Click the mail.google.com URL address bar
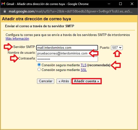 (x=70, y=11)
